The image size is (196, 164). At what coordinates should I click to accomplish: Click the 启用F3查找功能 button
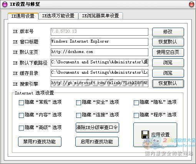point(97,142)
